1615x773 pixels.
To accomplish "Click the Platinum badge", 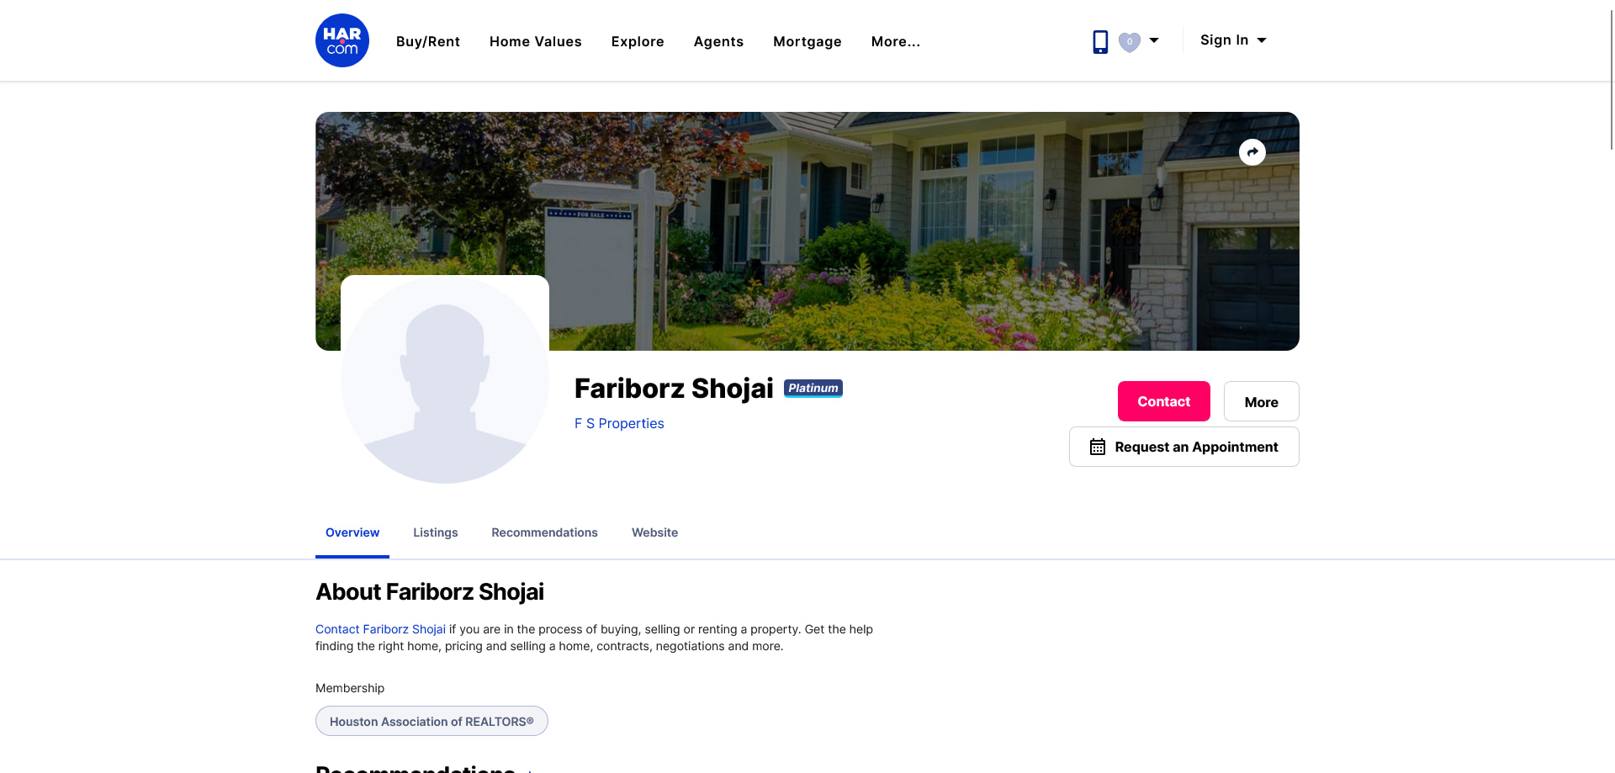I will [x=813, y=388].
